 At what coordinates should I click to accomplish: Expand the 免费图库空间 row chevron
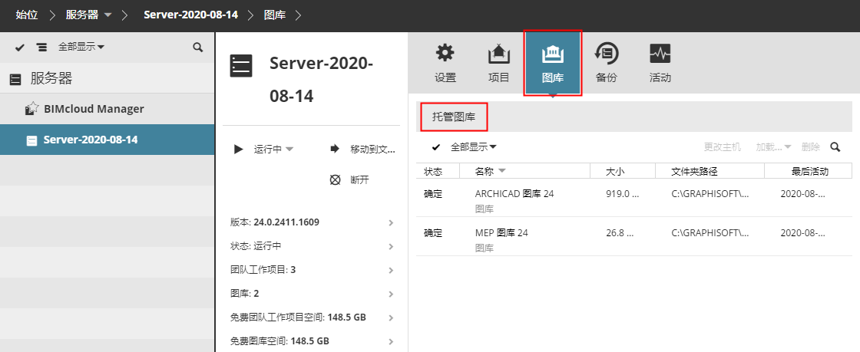[391, 341]
